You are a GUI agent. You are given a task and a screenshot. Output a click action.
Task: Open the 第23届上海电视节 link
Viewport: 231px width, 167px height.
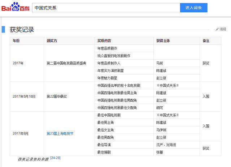pyautogui.click(x=60, y=134)
